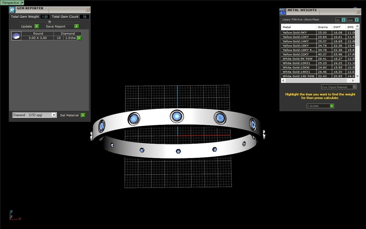Select the Yellow Gold:10KY row

pyautogui.click(x=318, y=37)
